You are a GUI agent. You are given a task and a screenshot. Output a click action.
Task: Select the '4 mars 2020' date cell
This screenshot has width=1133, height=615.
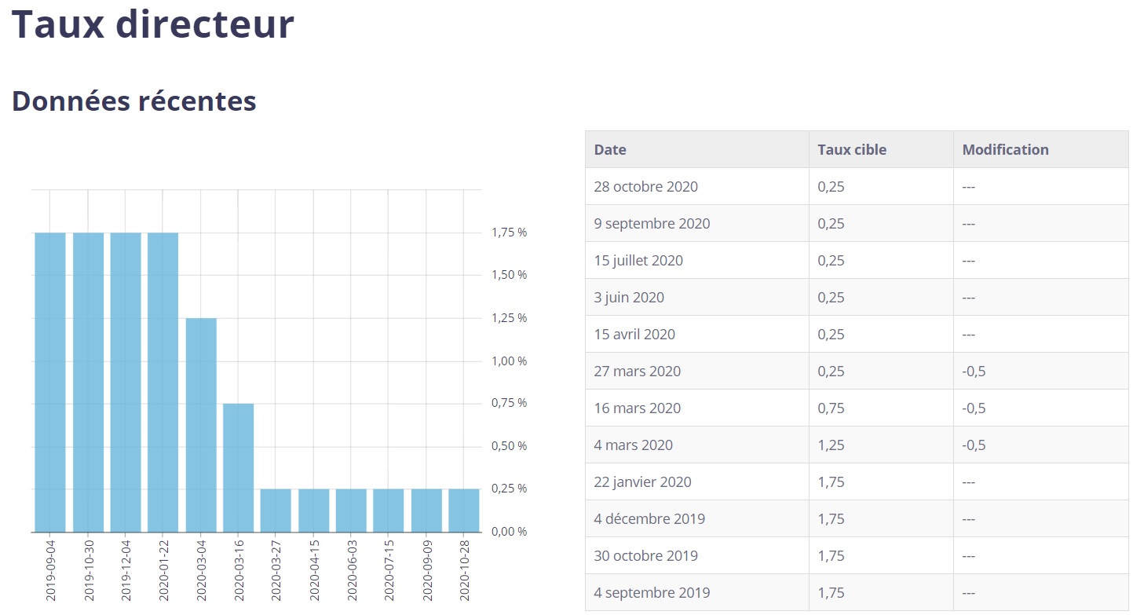[x=697, y=445]
